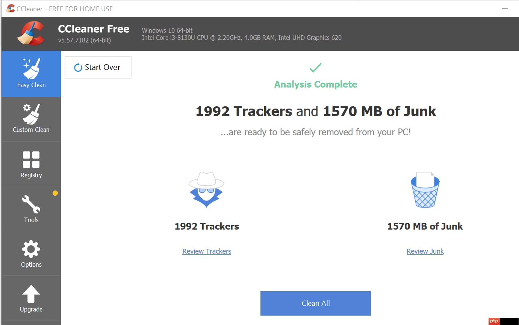Open the Review Junk link

(x=425, y=251)
